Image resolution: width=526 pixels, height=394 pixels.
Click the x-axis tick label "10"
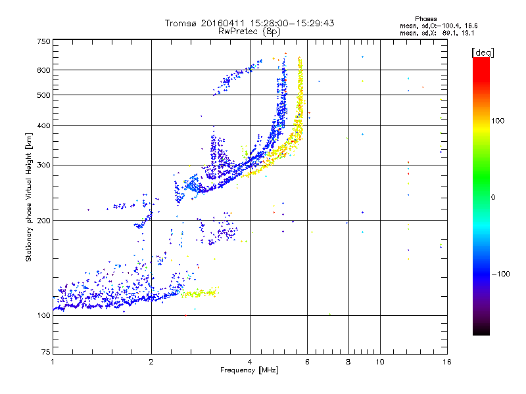point(380,362)
